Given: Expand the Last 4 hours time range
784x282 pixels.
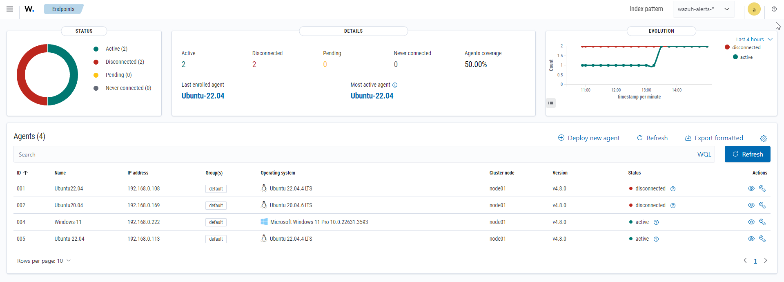Looking at the screenshot, I should [x=754, y=40].
